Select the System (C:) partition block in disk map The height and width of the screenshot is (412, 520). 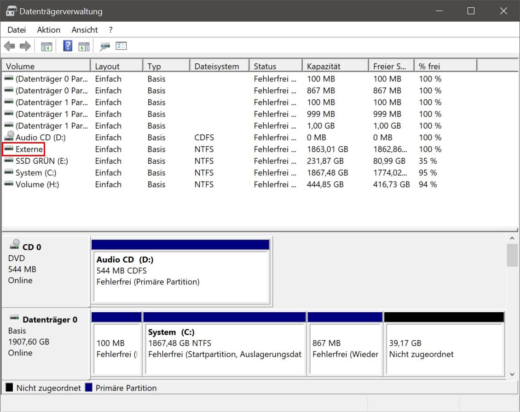click(x=225, y=343)
